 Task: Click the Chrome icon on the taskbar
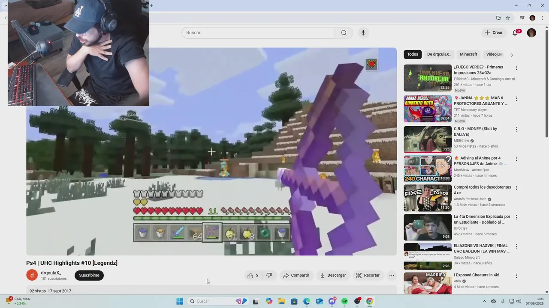(x=370, y=301)
